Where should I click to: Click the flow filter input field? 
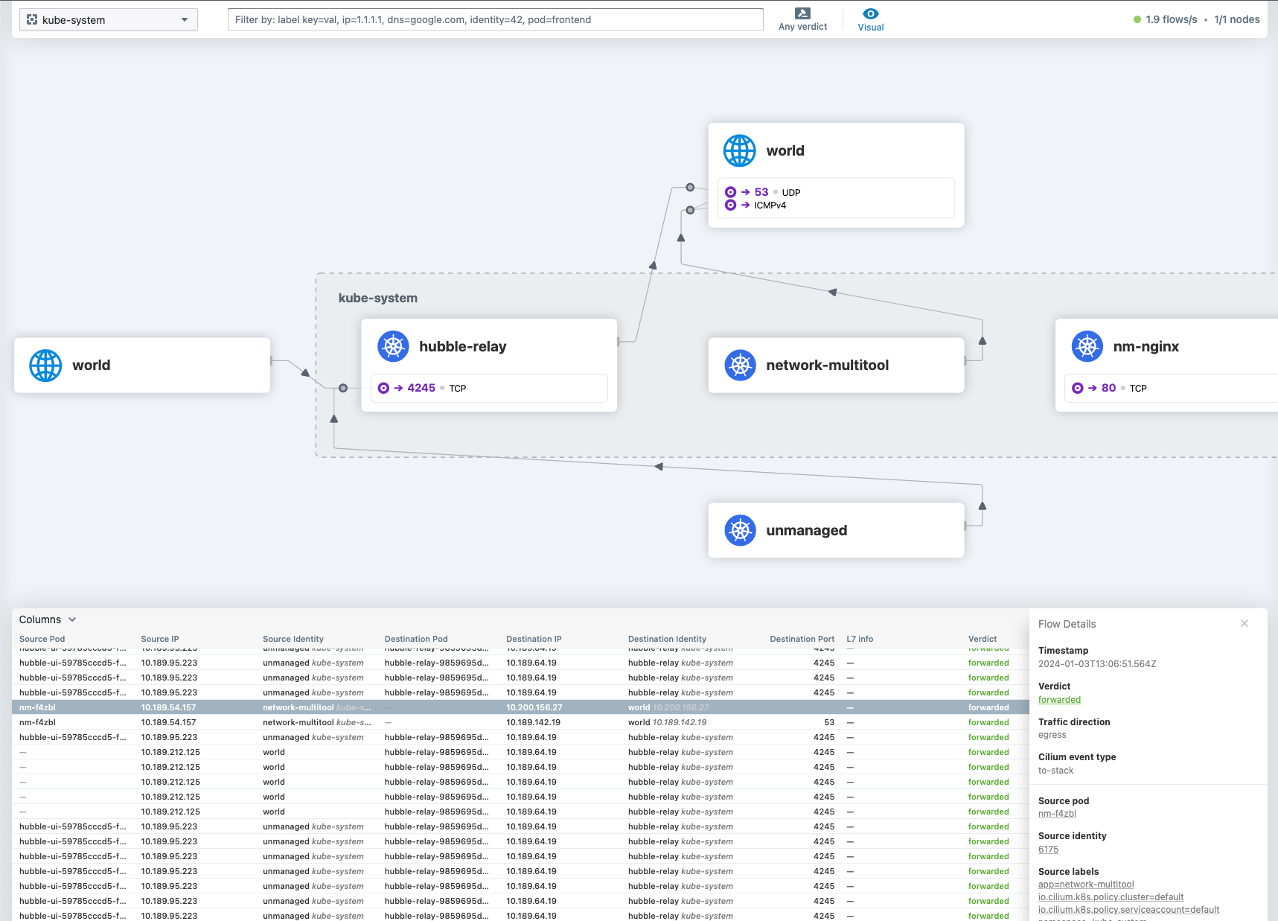495,20
